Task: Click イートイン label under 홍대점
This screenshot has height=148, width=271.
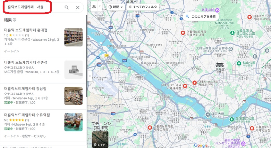Action: point(11,51)
